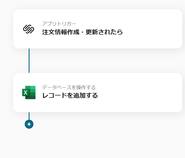Click the green X on the Excel icon
This screenshot has width=185, height=158.
coord(26,92)
